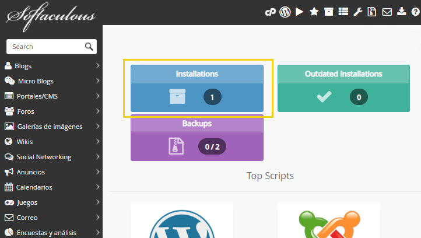The image size is (421, 238).
Task: Click the import/download icon in toolbar
Action: click(x=401, y=12)
